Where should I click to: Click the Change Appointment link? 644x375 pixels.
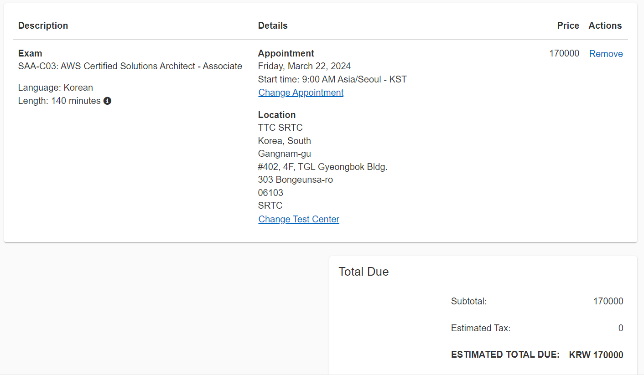(301, 92)
